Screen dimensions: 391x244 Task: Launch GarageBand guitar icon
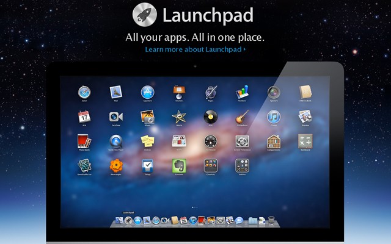(242, 117)
